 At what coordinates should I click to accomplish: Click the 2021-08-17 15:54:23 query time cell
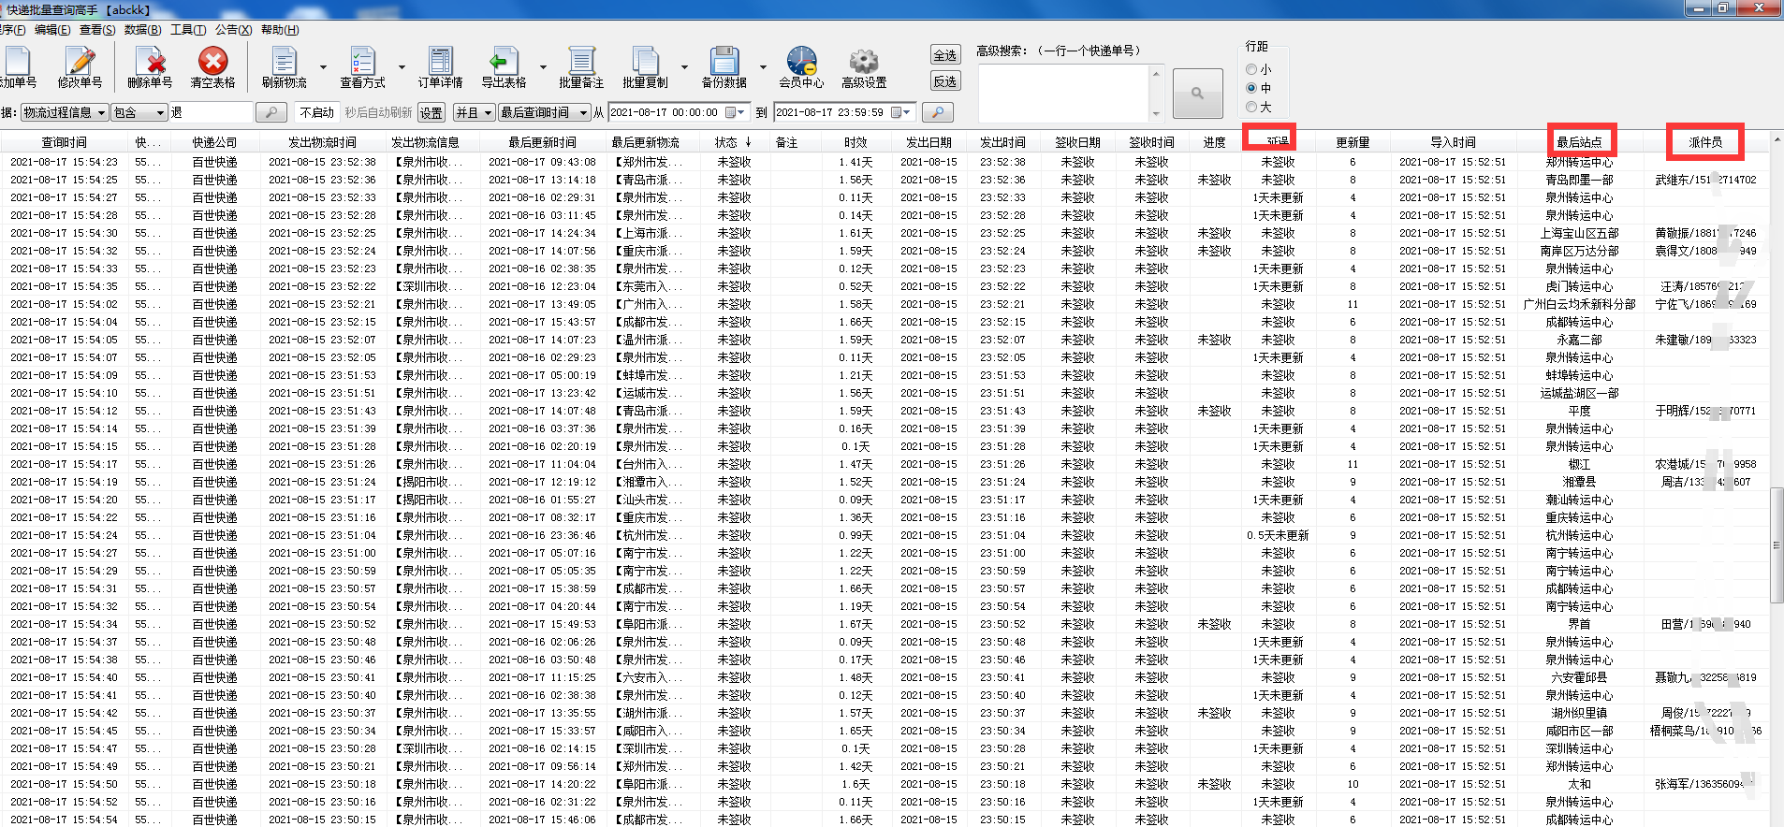tap(65, 162)
